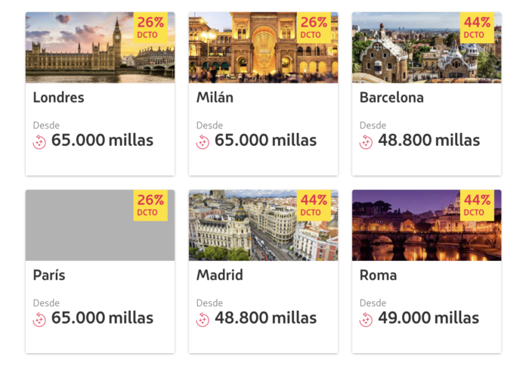Click the miles icon on Milán card

(203, 142)
